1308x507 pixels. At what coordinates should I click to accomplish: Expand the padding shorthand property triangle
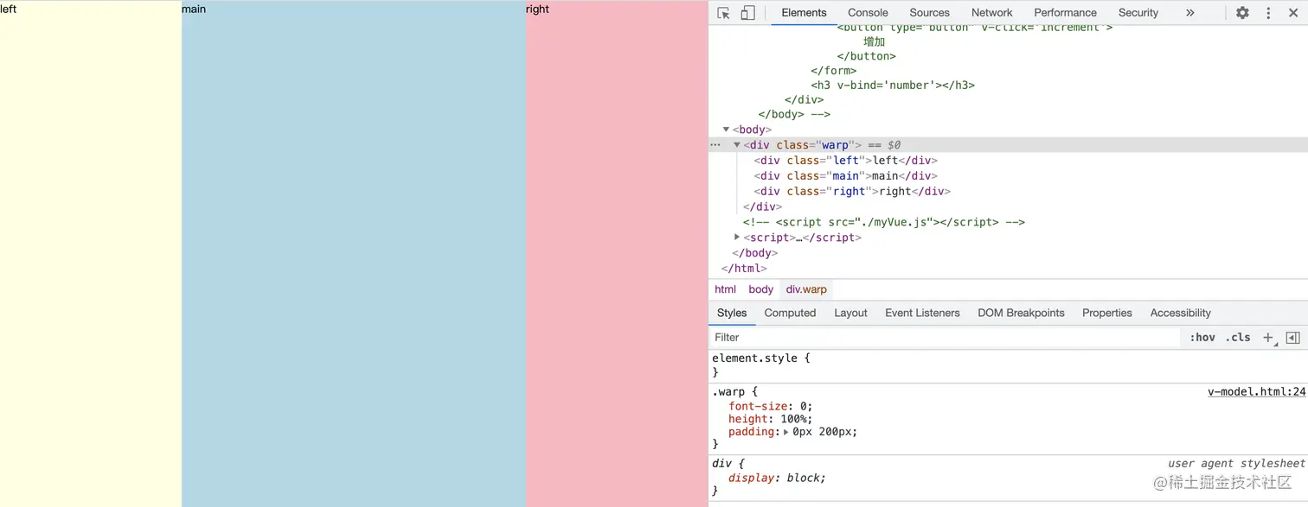coord(785,432)
